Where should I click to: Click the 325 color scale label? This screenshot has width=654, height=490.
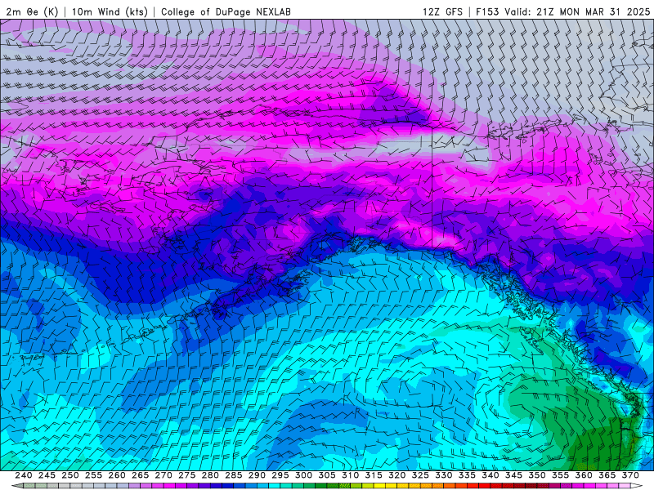point(420,475)
